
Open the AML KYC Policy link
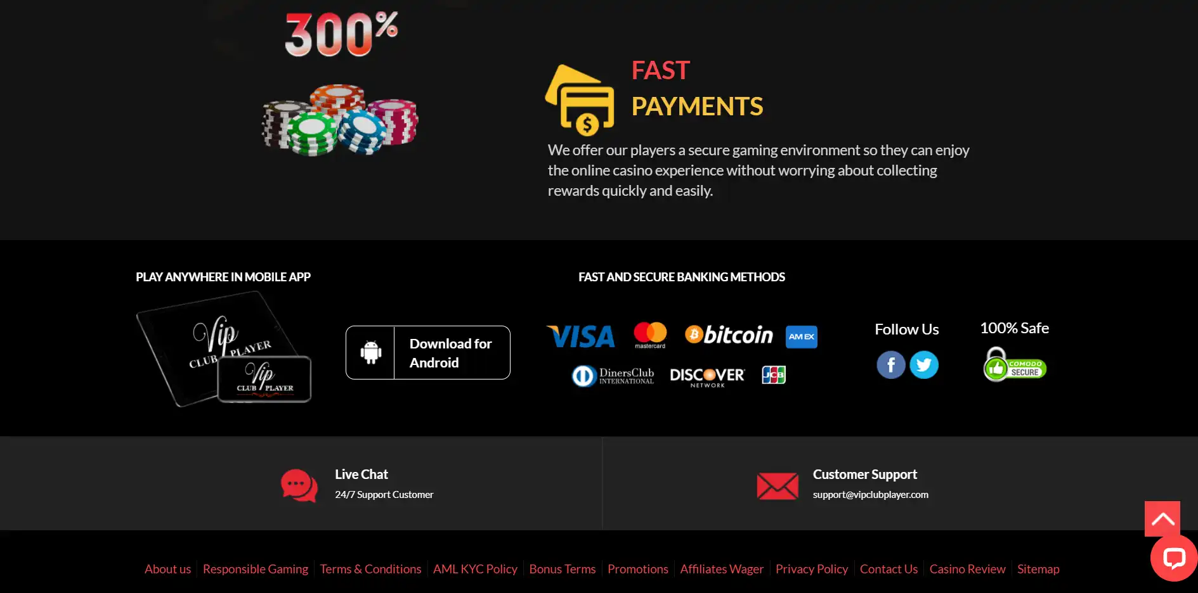(475, 569)
